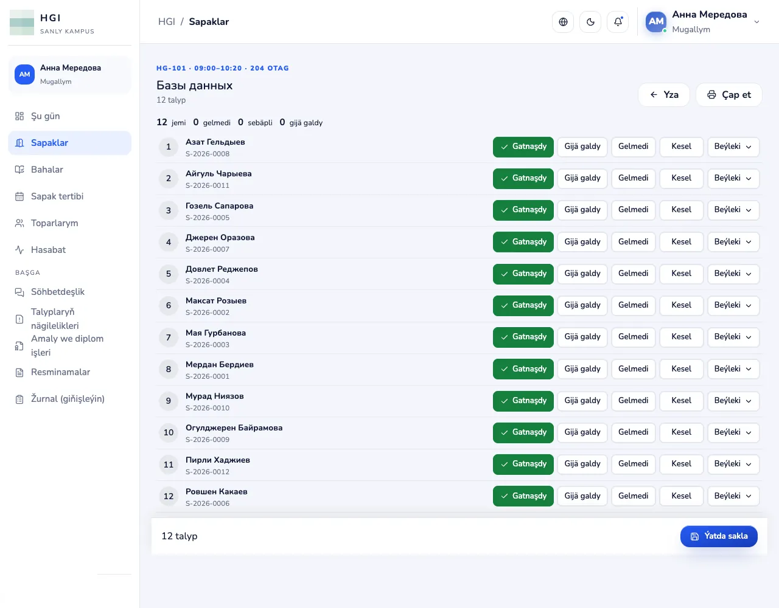Click the HGI breadcrumb link
Viewport: 779px width, 608px height.
[x=166, y=22]
